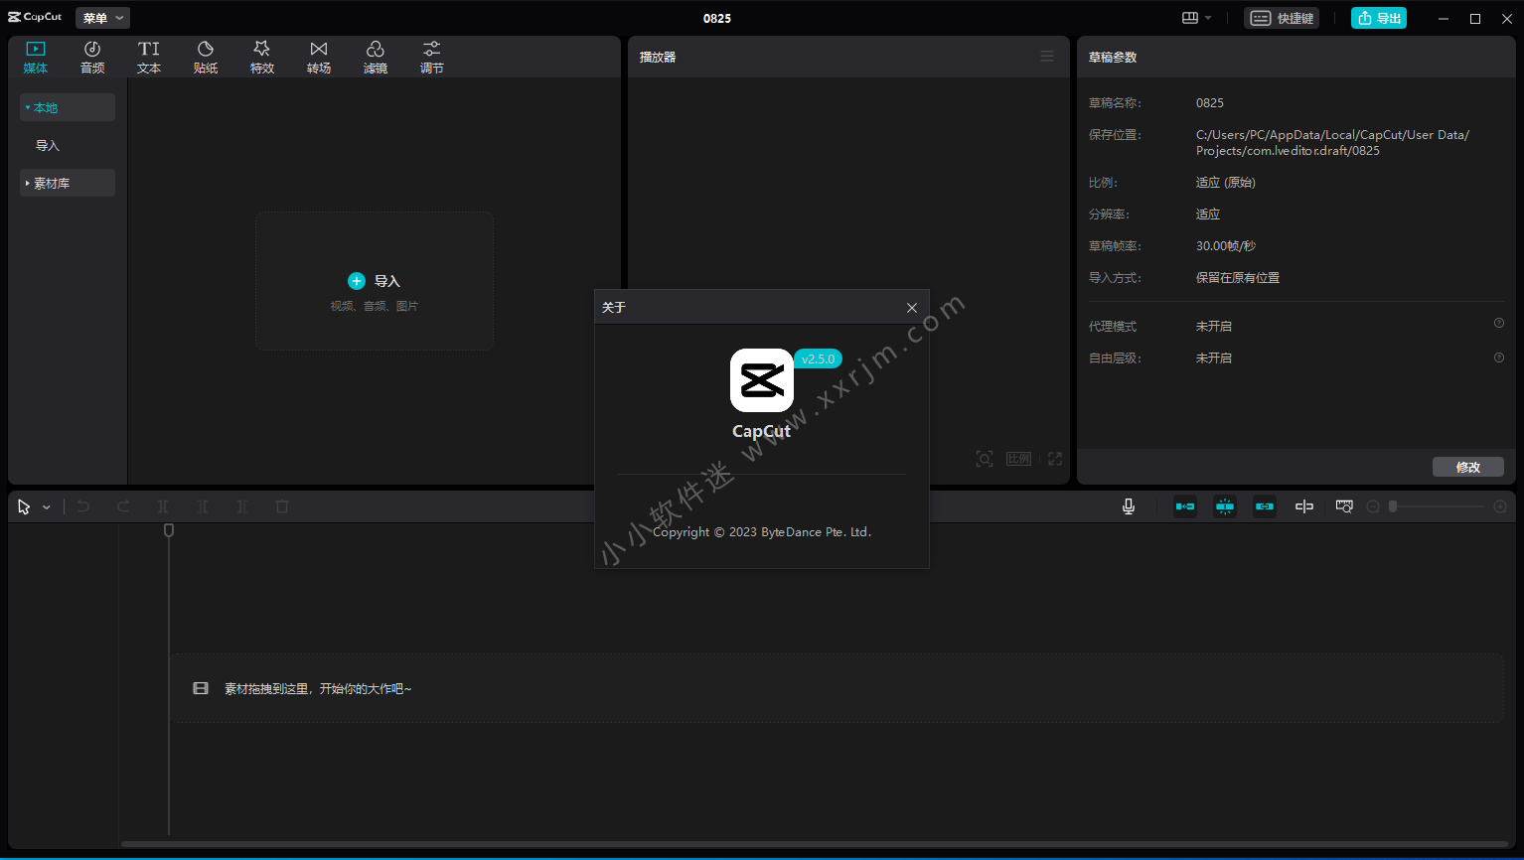Click help icon next to 代理模式
Image resolution: width=1524 pixels, height=860 pixels.
click(1499, 323)
